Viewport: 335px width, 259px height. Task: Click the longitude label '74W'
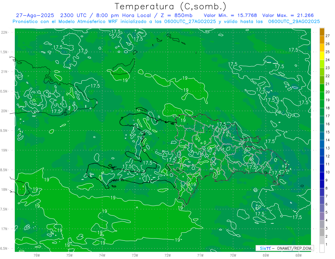pyautogui.click(x=102, y=255)
